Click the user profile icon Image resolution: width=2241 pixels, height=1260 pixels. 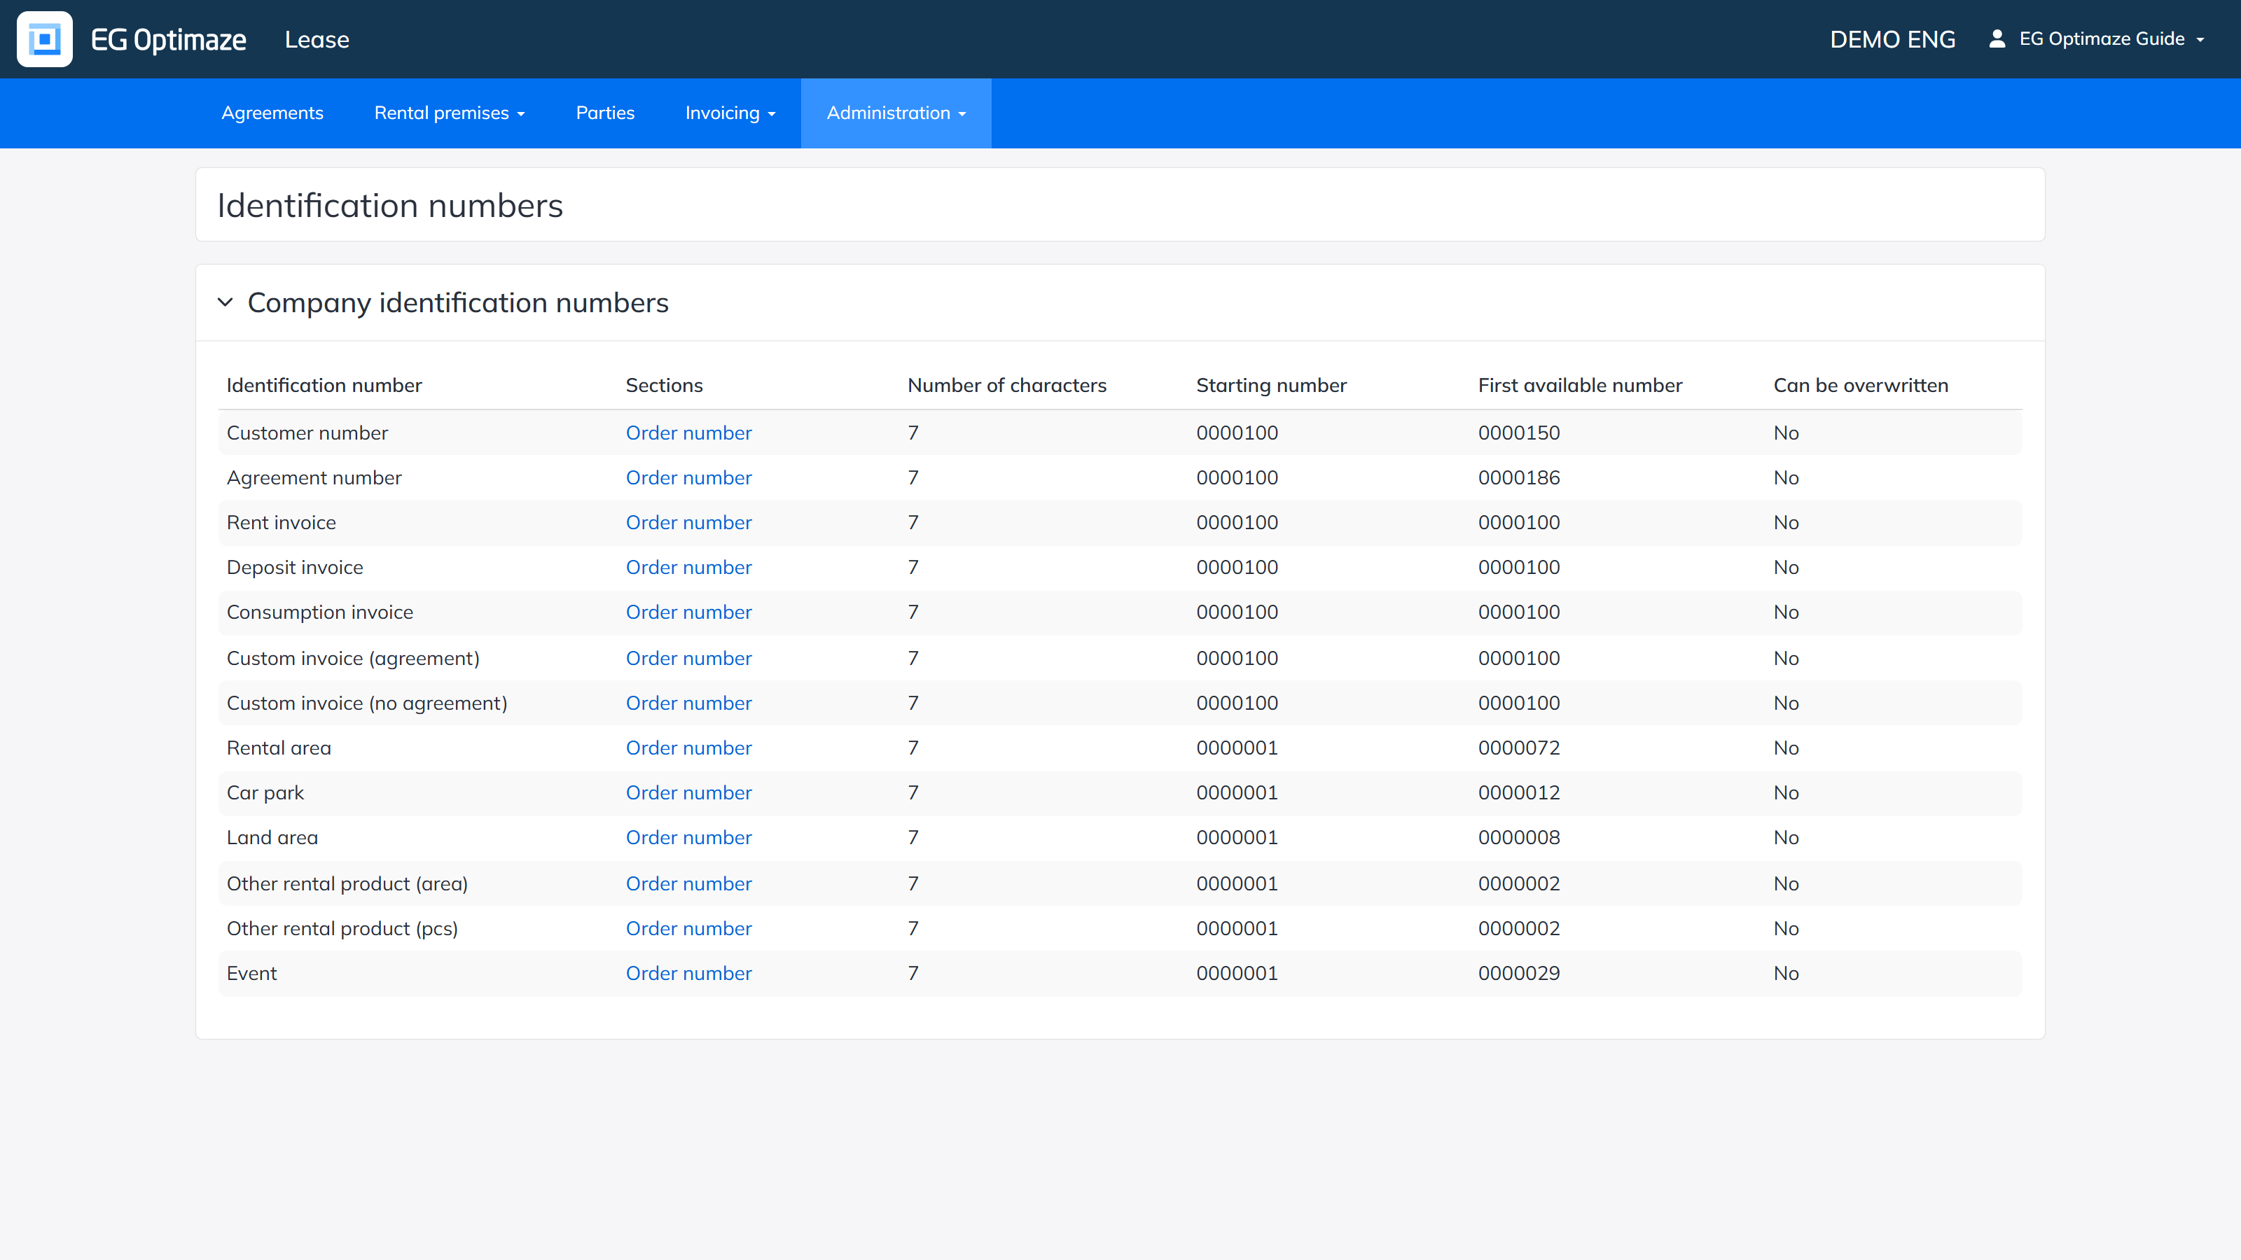pos(1997,38)
